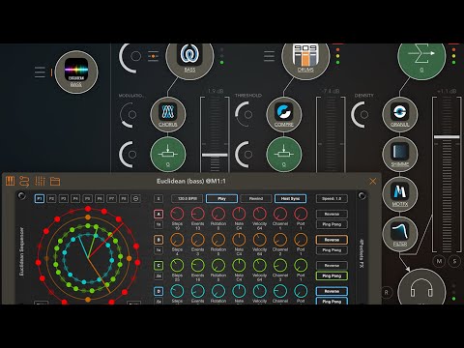
Task: Select pattern P8
Action: [x=124, y=198]
